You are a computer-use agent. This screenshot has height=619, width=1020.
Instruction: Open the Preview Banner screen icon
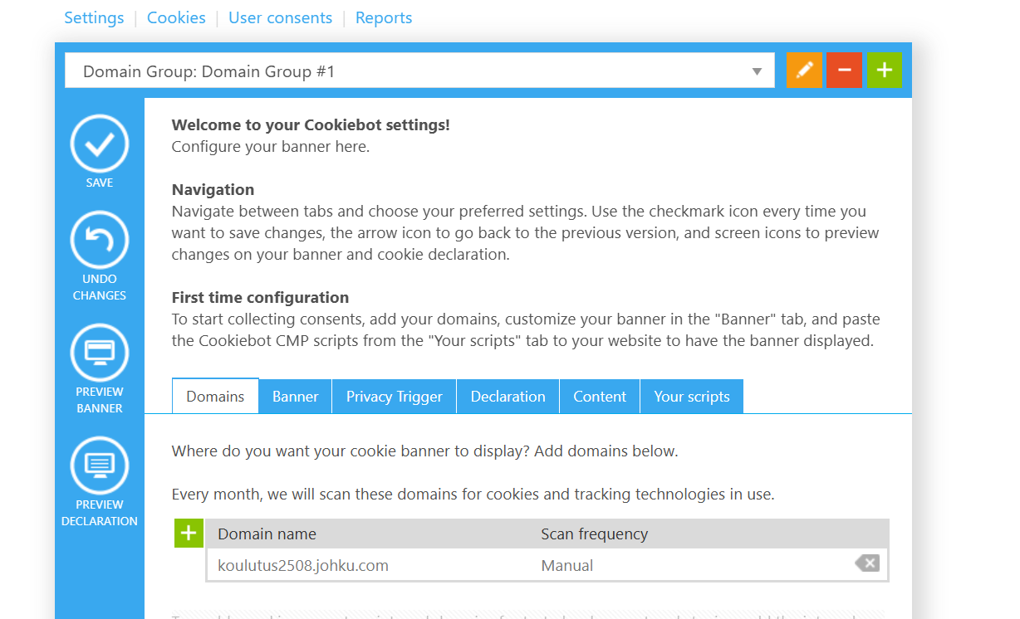[x=100, y=353]
